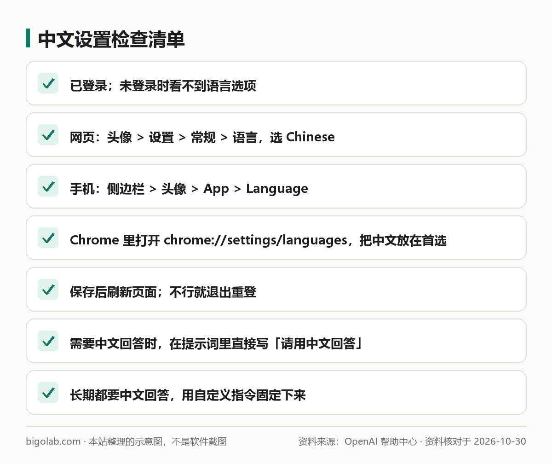Image resolution: width=552 pixels, height=464 pixels.
Task: Click the text 网页：头像 > 设置 > 常规 > 语言，选 Chinese
Action: 202,137
